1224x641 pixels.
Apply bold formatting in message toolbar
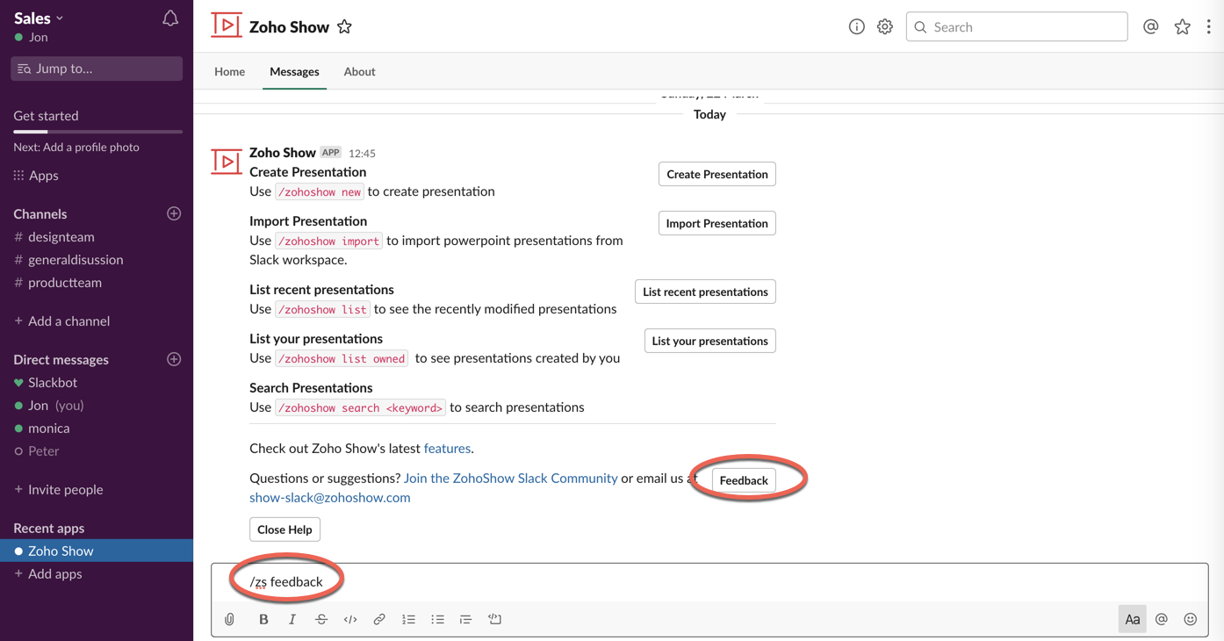pyautogui.click(x=263, y=619)
